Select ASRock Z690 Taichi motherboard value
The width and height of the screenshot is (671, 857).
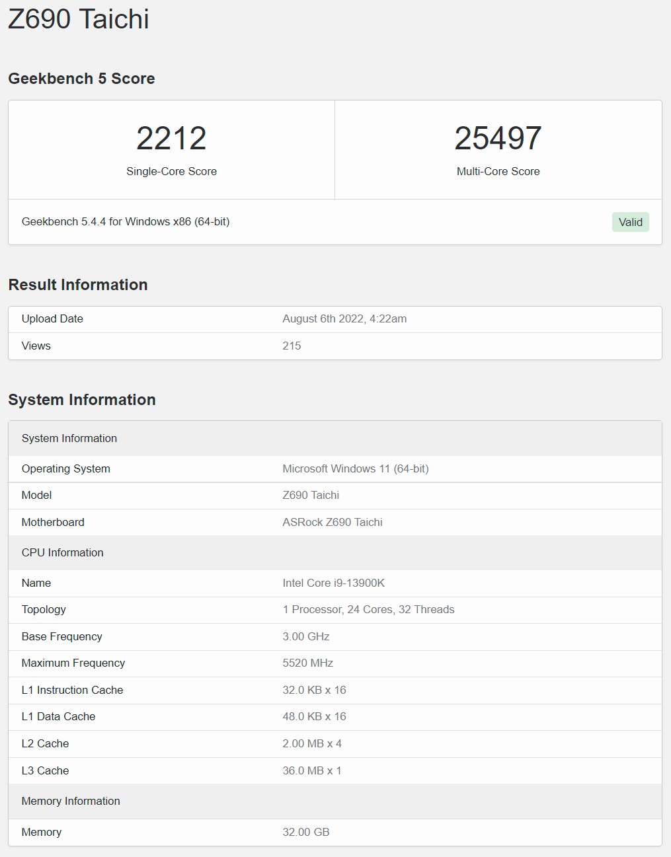[x=333, y=522]
